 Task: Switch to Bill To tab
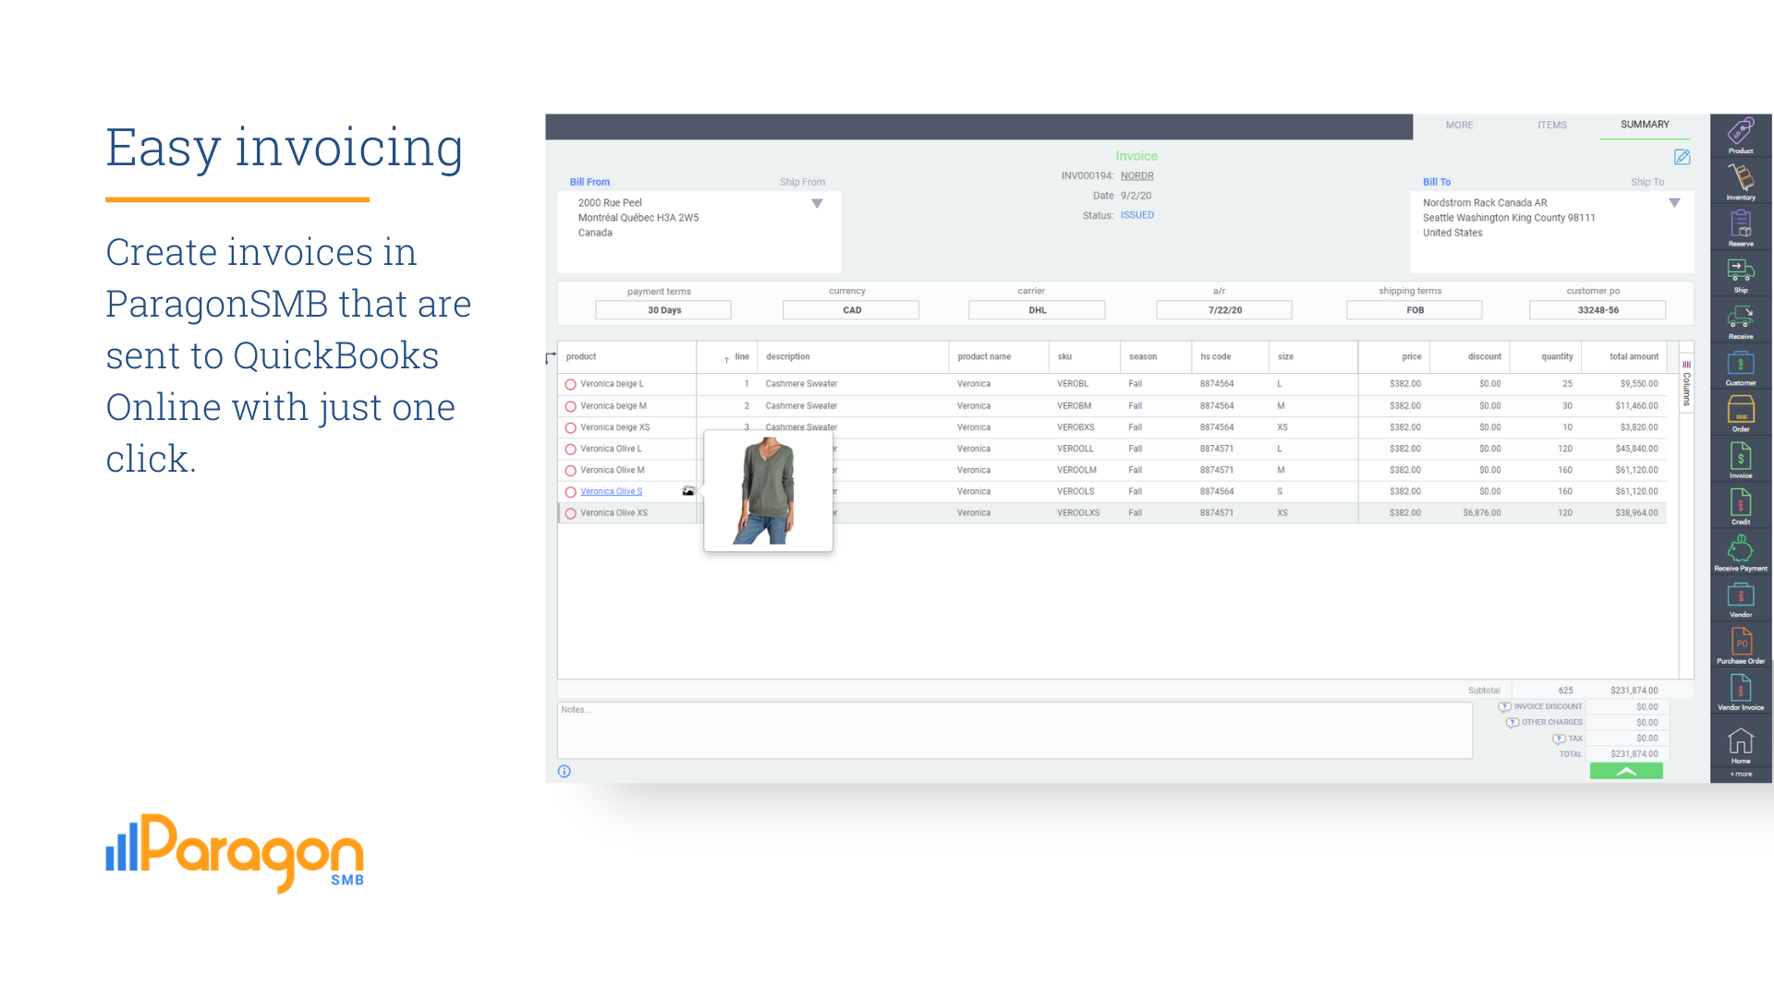point(1437,182)
